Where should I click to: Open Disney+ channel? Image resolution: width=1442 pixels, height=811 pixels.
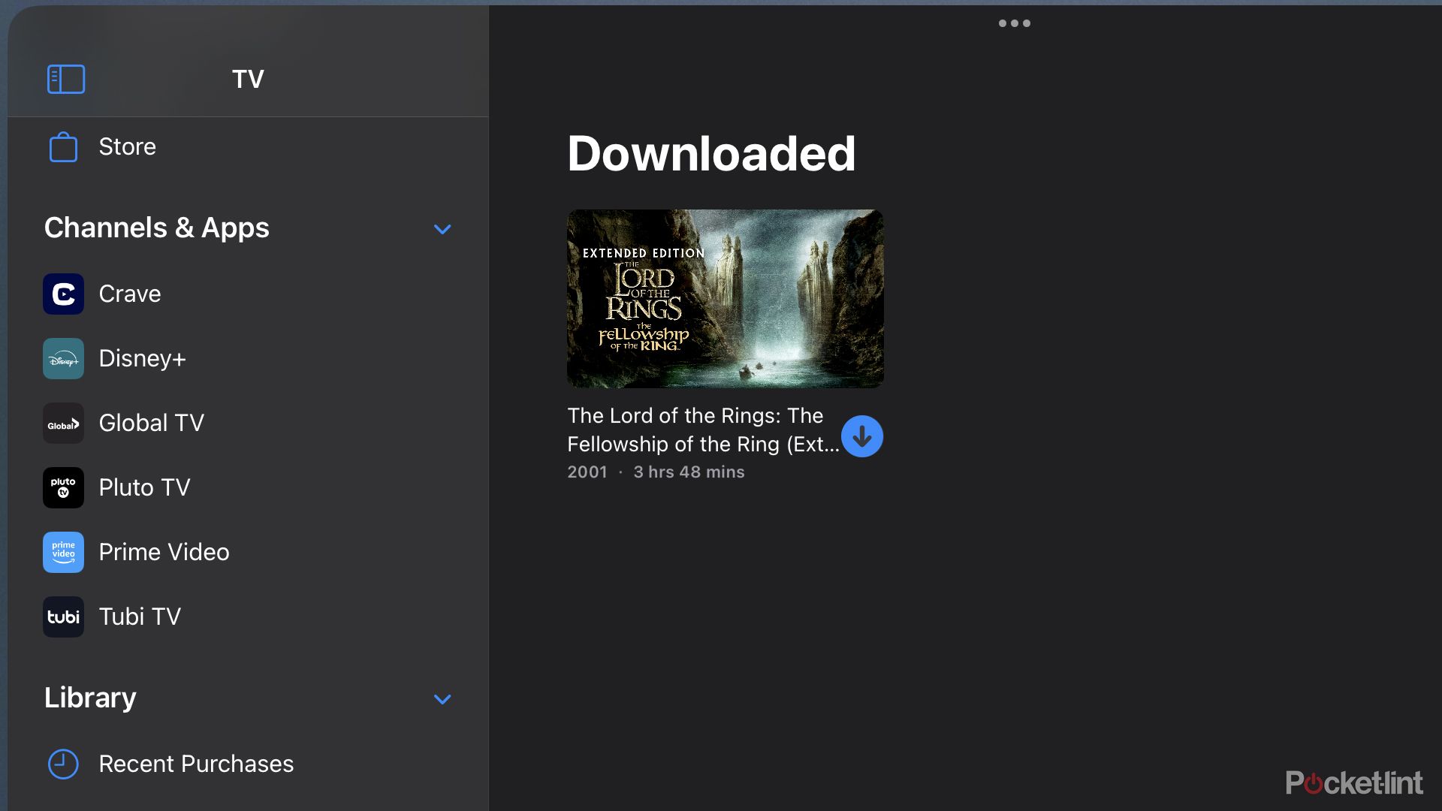coord(143,357)
